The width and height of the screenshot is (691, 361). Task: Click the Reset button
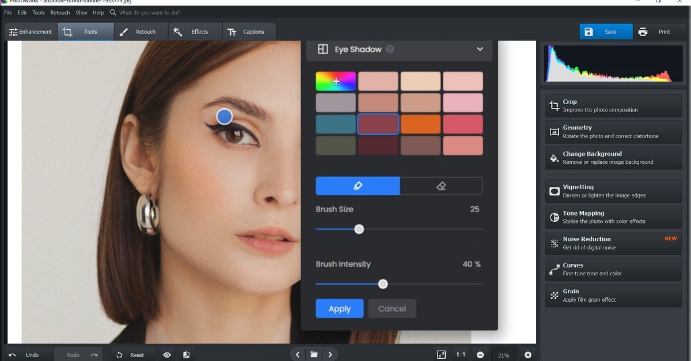(x=131, y=355)
